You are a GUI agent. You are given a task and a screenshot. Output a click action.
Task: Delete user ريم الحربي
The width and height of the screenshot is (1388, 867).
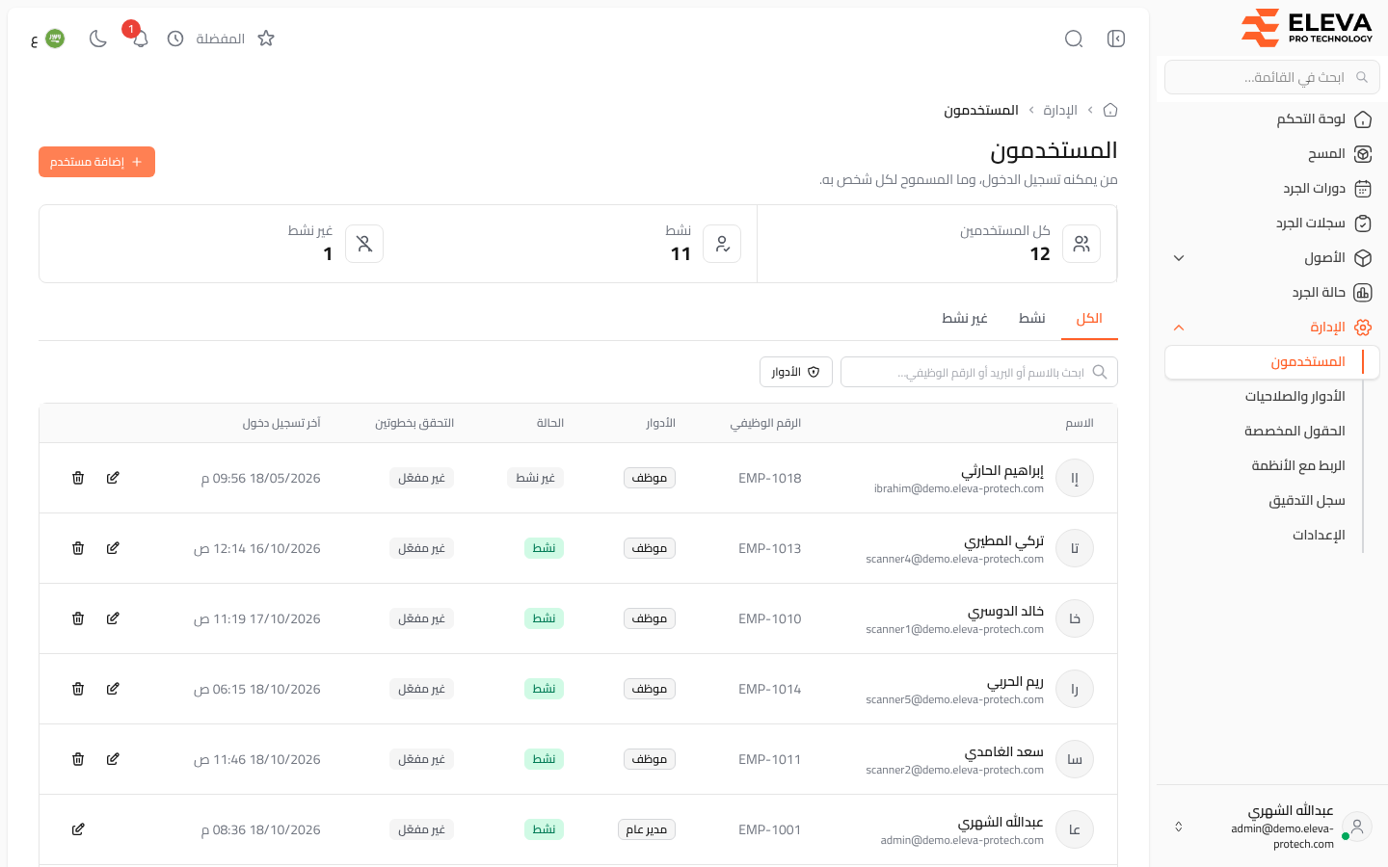pyautogui.click(x=78, y=689)
